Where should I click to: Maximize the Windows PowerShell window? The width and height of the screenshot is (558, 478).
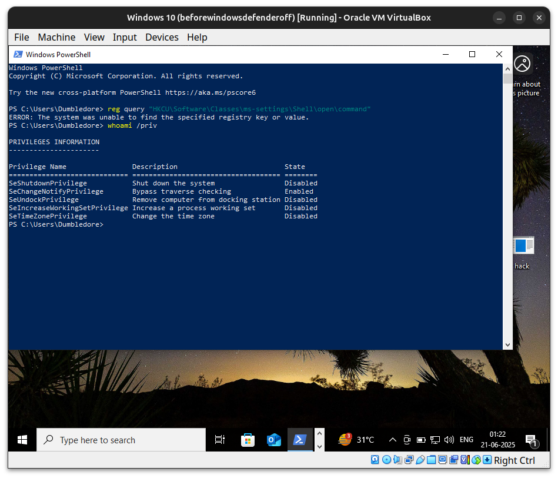coord(472,54)
